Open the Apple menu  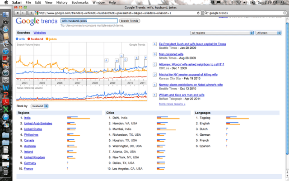click(x=5, y=2)
